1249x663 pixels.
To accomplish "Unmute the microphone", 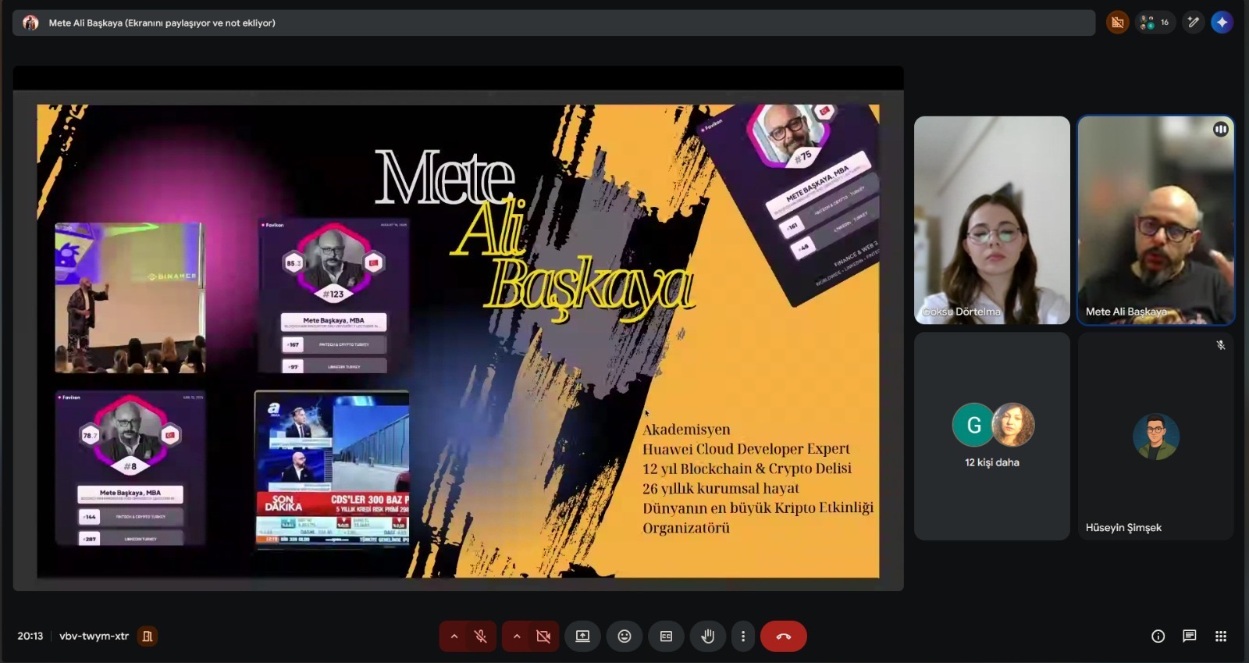I will [481, 636].
